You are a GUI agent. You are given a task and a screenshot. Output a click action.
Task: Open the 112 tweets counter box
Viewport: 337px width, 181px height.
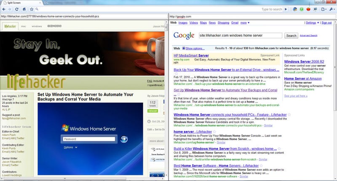tap(153, 104)
